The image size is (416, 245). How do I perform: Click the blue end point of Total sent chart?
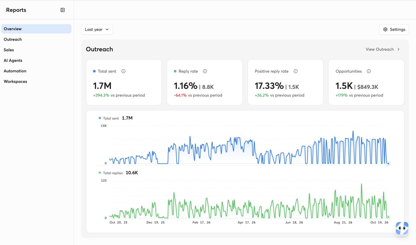click(x=388, y=163)
